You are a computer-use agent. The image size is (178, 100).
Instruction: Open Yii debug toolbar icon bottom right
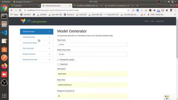pos(167,97)
